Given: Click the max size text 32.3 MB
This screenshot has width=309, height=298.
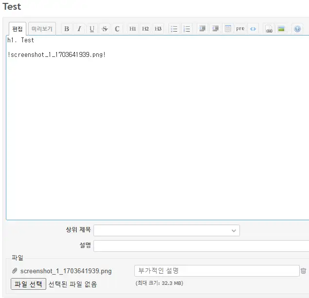Looking at the screenshot, I should [x=159, y=283].
